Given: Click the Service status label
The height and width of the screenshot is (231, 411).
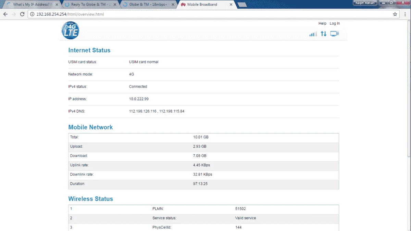Looking at the screenshot, I should (164, 218).
